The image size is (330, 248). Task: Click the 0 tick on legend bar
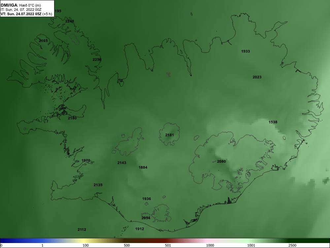[1, 245]
